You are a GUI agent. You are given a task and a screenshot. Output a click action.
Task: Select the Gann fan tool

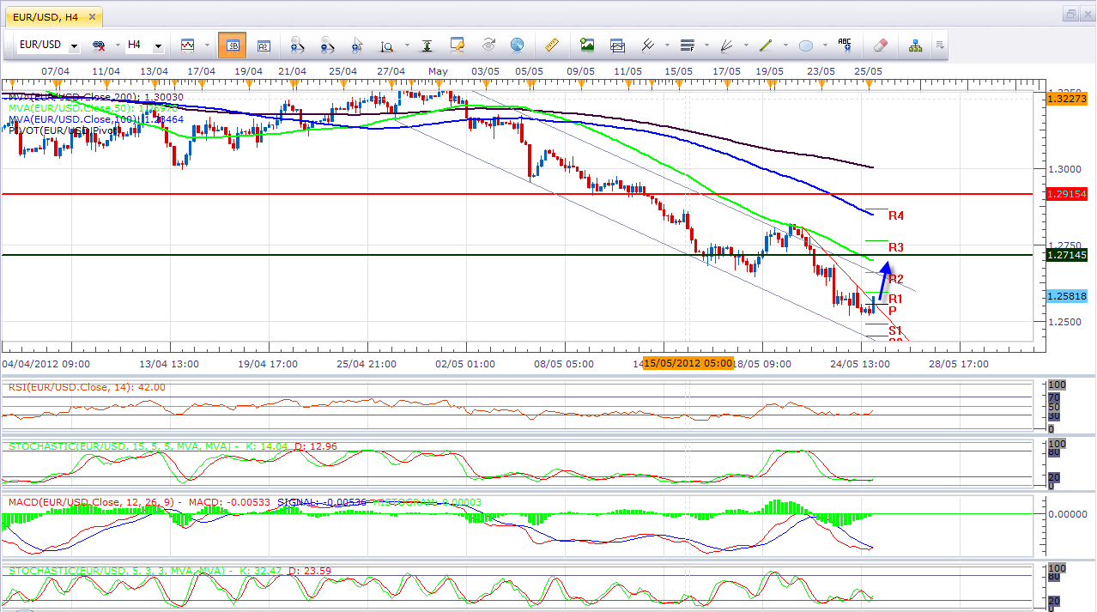pos(727,45)
